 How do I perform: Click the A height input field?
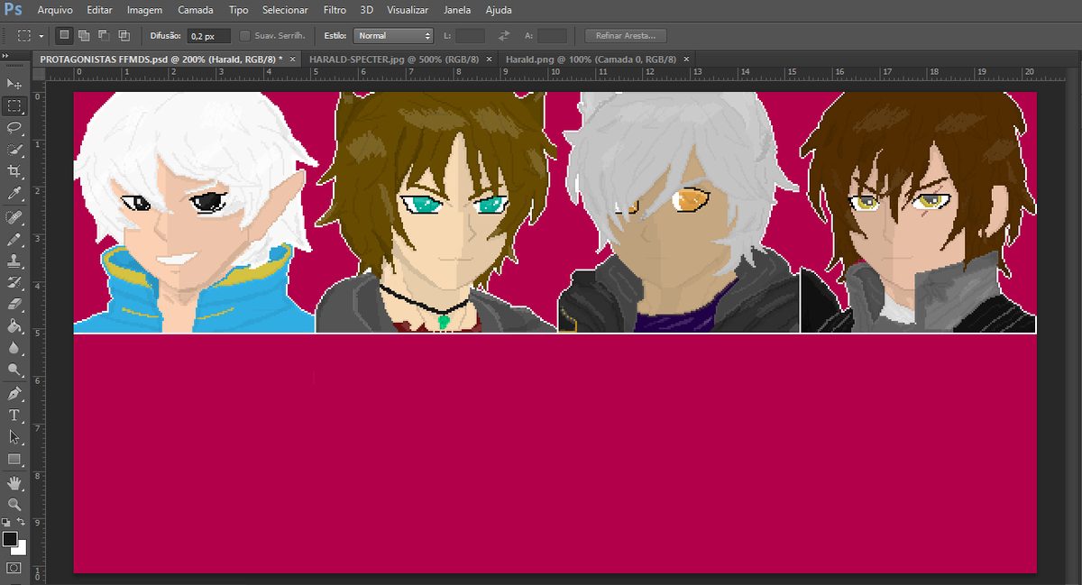pyautogui.click(x=552, y=36)
